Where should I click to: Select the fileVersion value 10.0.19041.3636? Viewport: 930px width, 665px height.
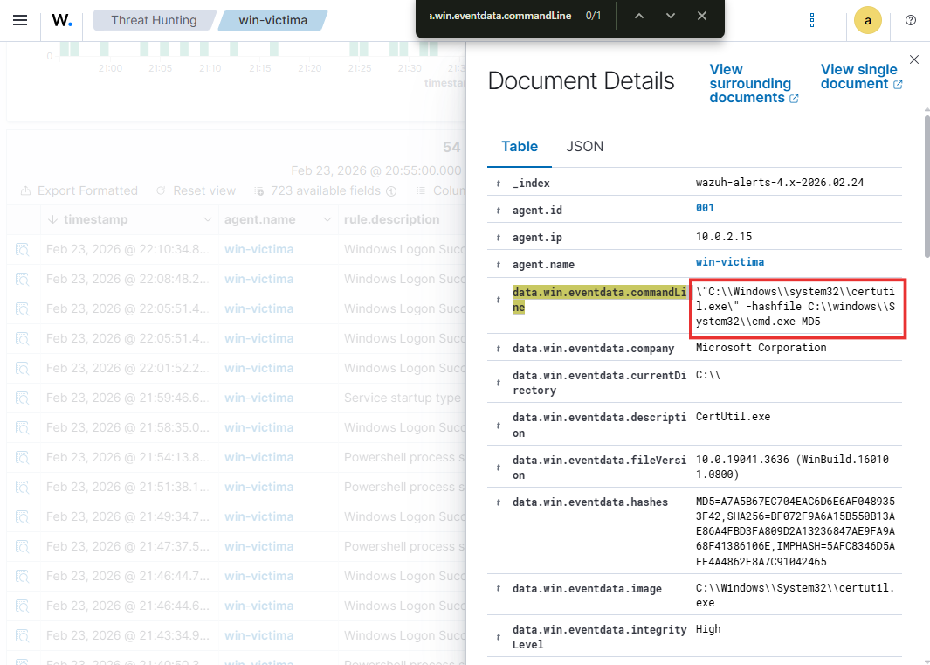tap(792, 467)
